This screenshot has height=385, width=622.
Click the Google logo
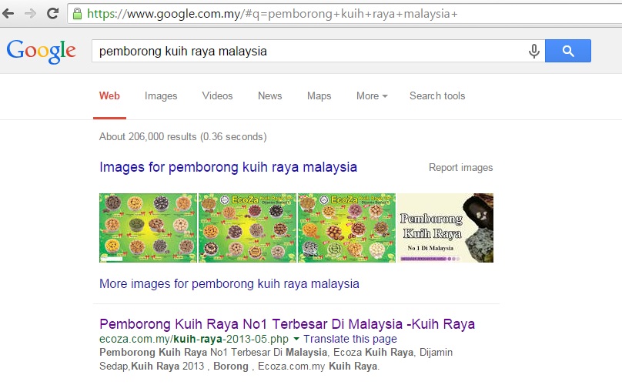tap(42, 51)
